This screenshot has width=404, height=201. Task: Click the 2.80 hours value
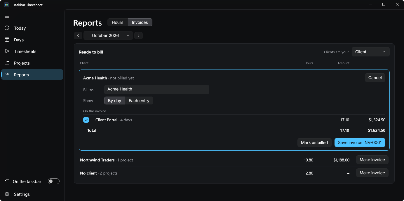coord(309,173)
